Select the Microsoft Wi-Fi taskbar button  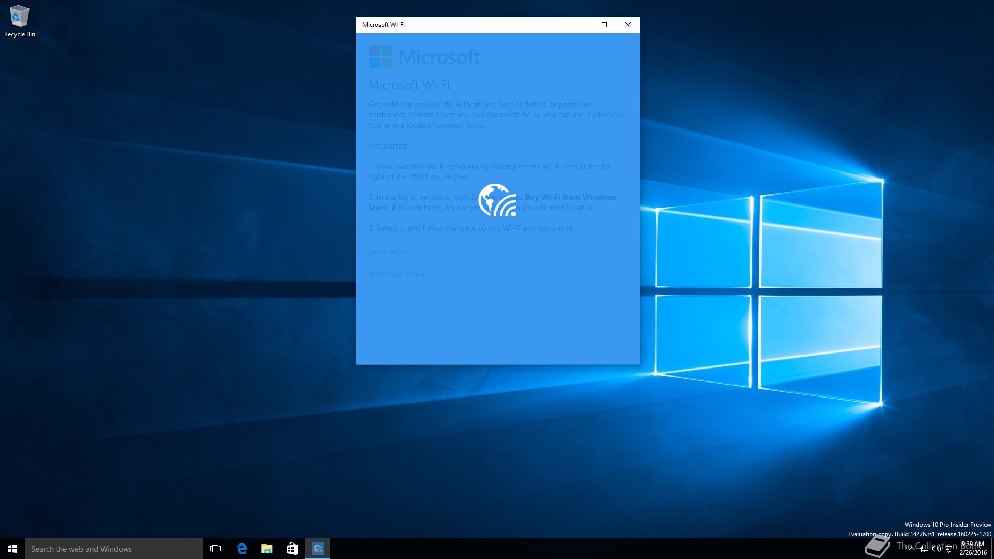pos(318,549)
